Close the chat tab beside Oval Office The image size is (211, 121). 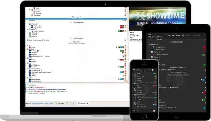click(x=74, y=103)
